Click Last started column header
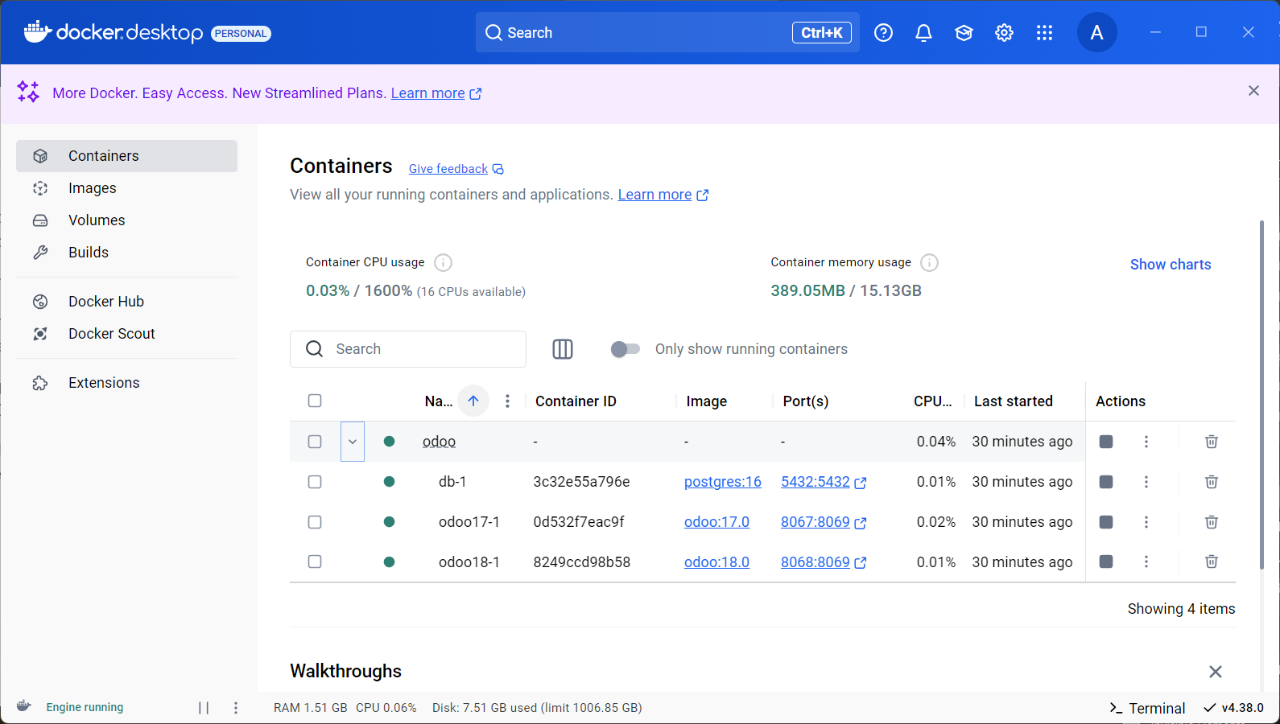The height and width of the screenshot is (724, 1280). (x=1013, y=401)
